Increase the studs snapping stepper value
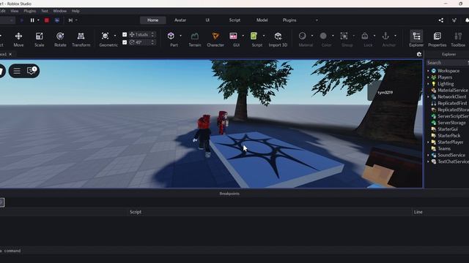The height and width of the screenshot is (263, 469). point(152,33)
